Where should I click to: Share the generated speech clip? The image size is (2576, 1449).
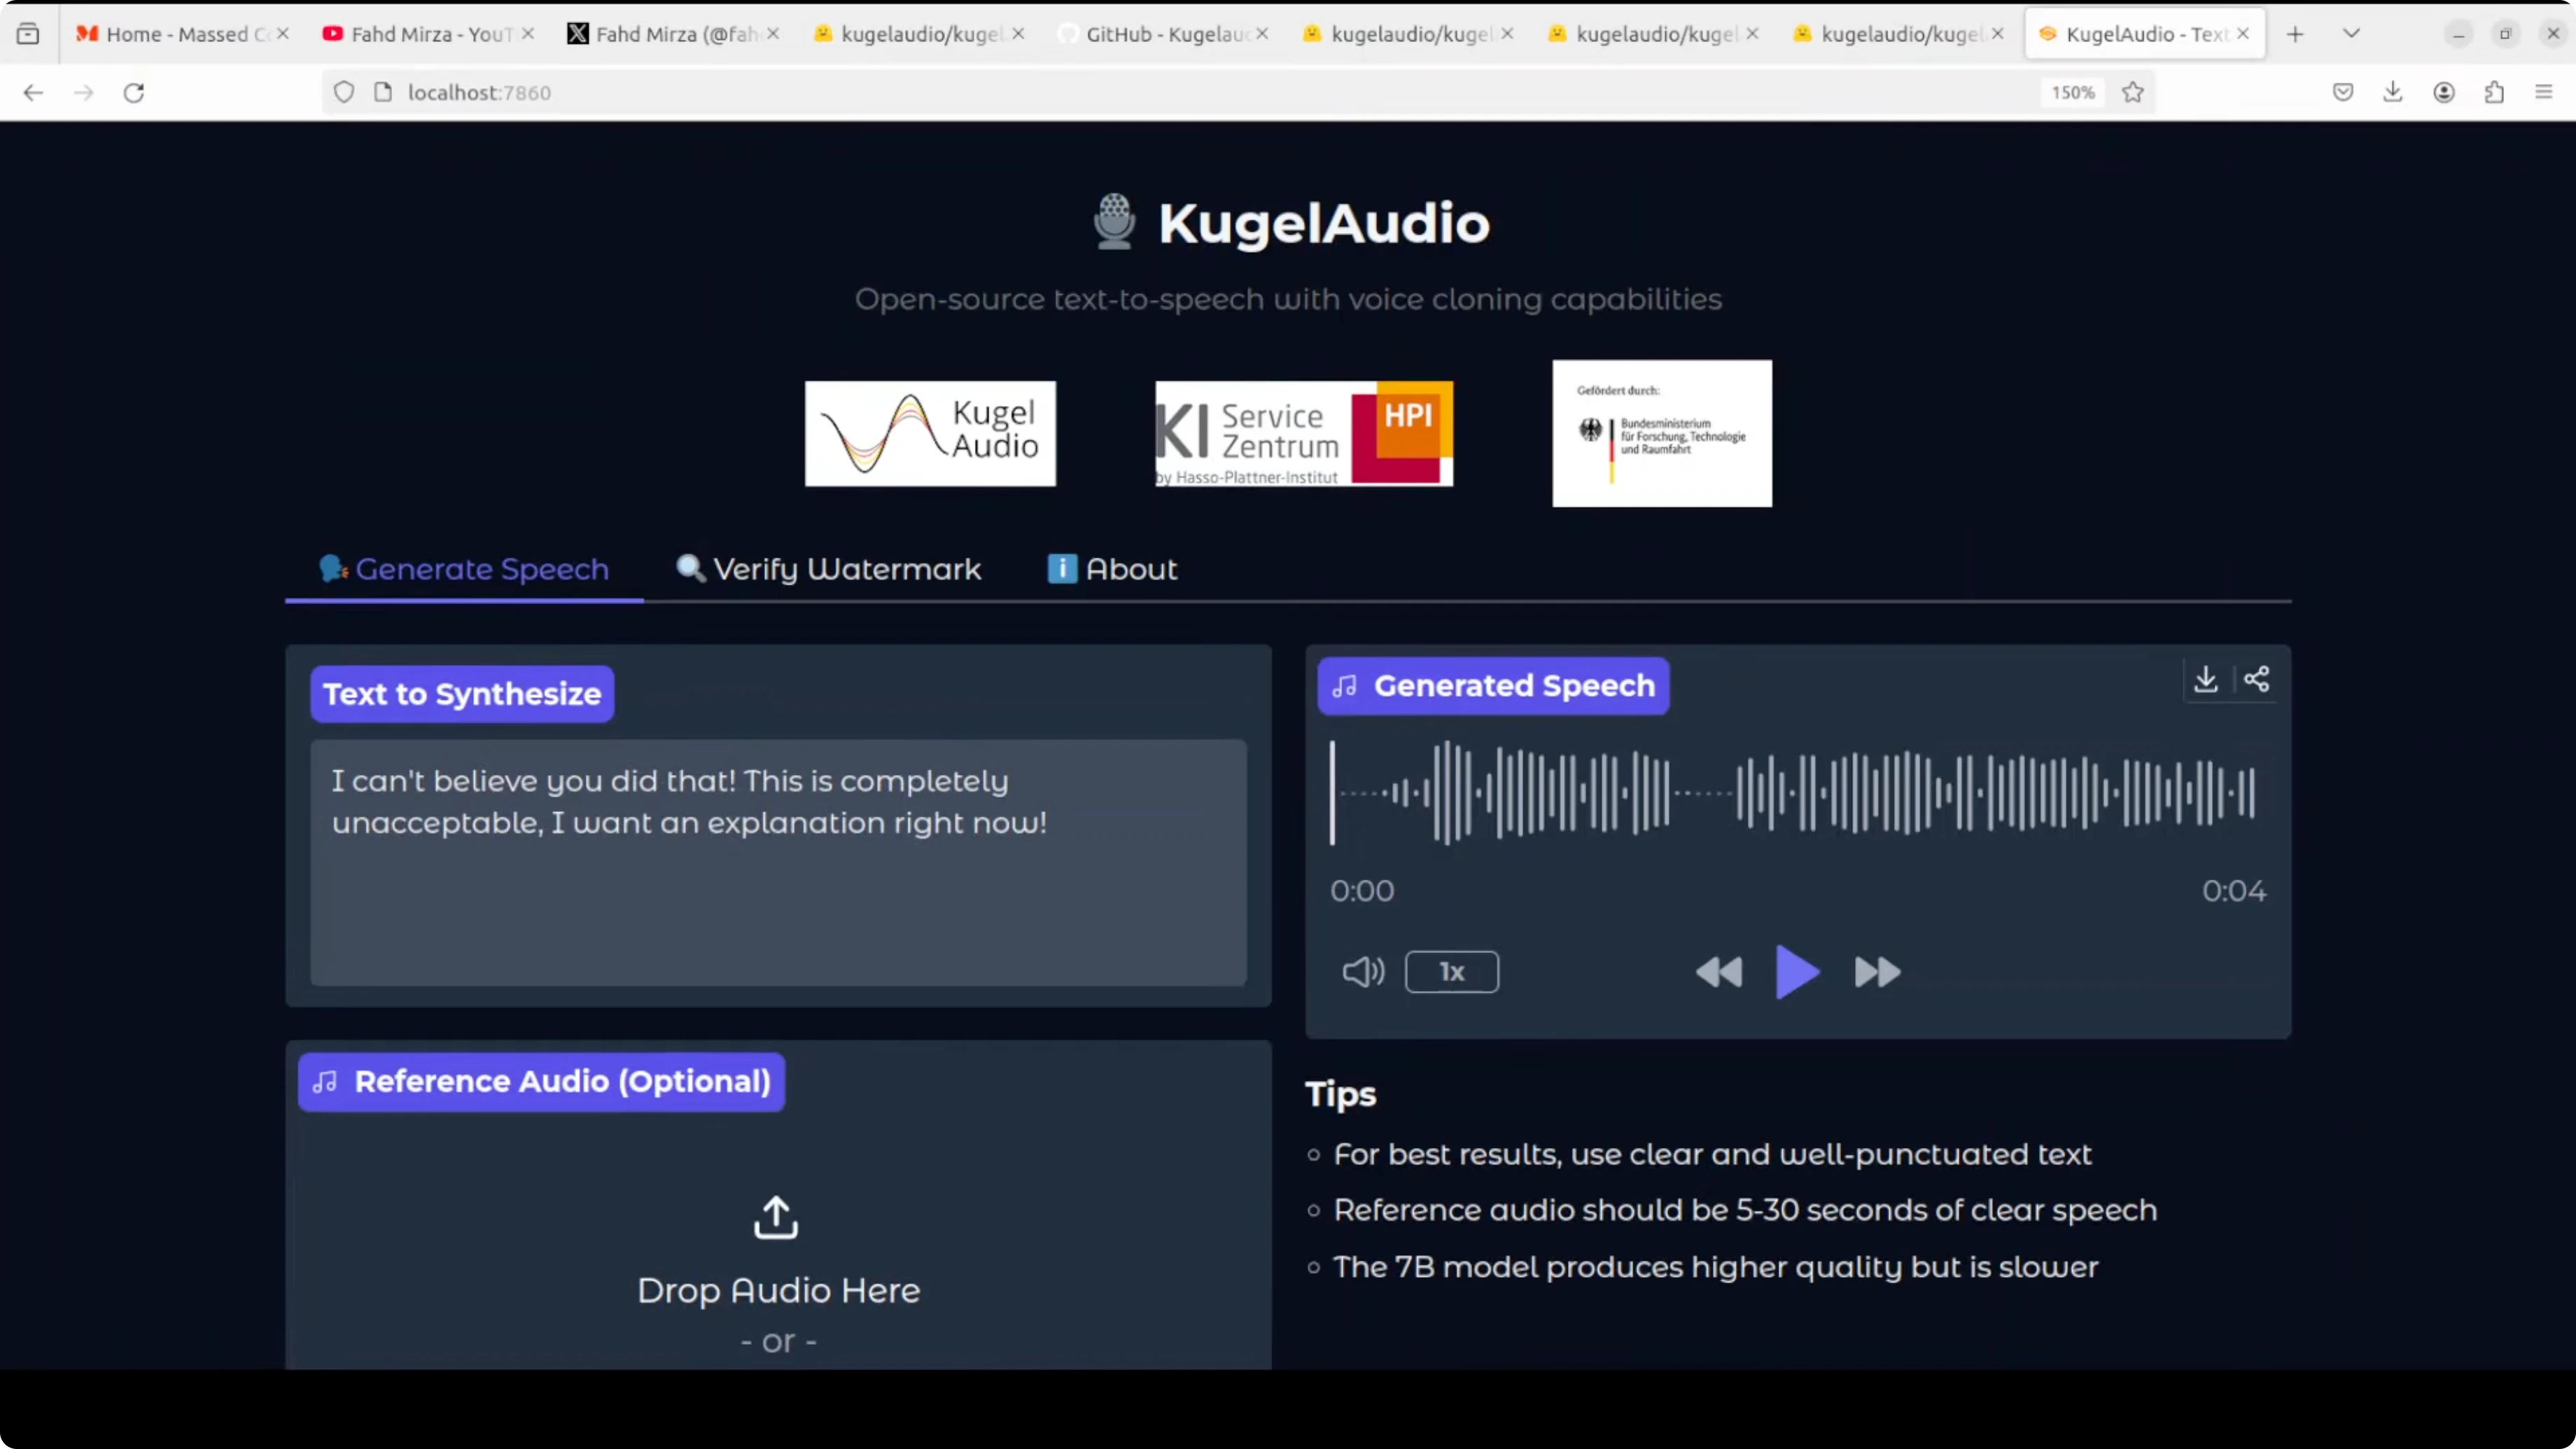tap(2256, 680)
